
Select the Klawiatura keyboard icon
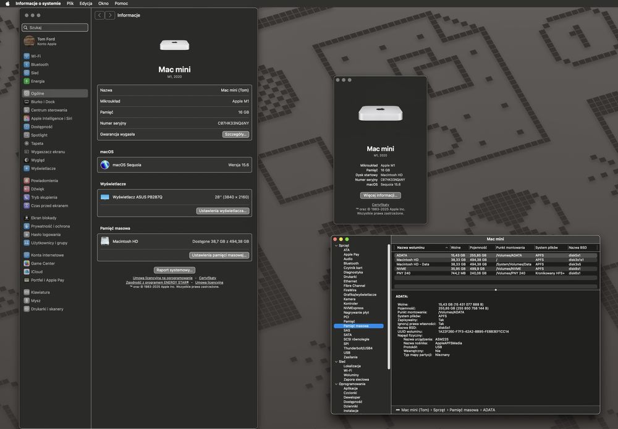27,292
